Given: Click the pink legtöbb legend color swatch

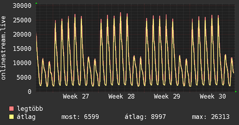Looking at the screenshot, I should click(11, 108).
